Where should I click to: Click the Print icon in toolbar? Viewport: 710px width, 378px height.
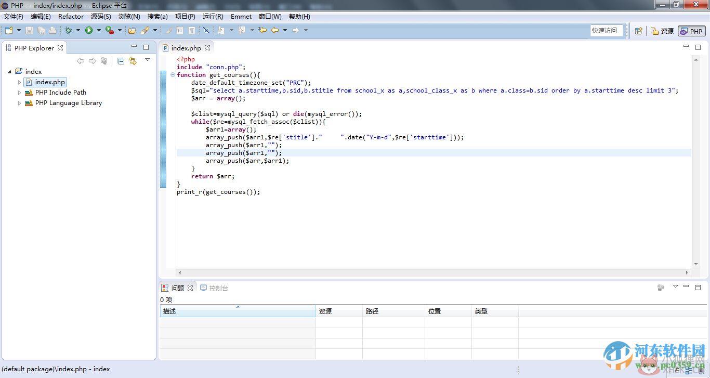52,30
